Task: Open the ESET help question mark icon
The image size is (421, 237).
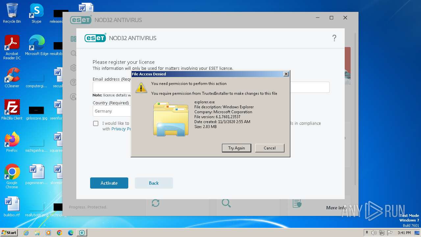Action: point(334,38)
